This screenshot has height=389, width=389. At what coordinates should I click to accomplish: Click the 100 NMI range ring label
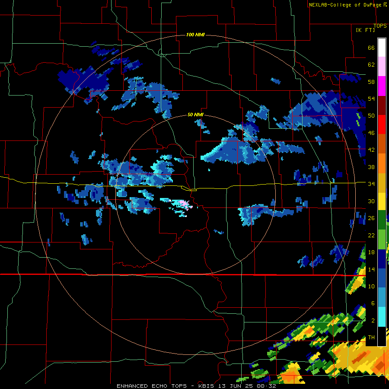point(195,35)
